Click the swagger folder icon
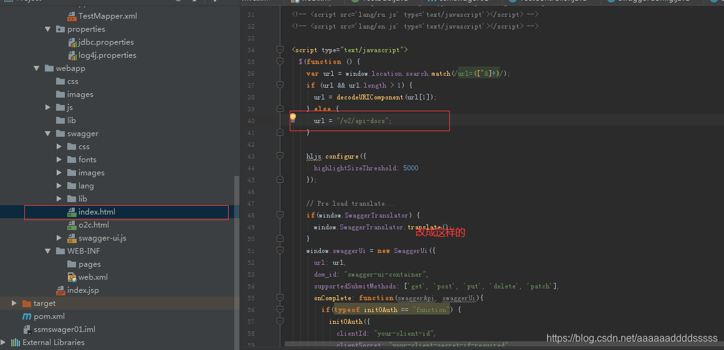Viewport: 724px width, 350px height. pos(60,134)
